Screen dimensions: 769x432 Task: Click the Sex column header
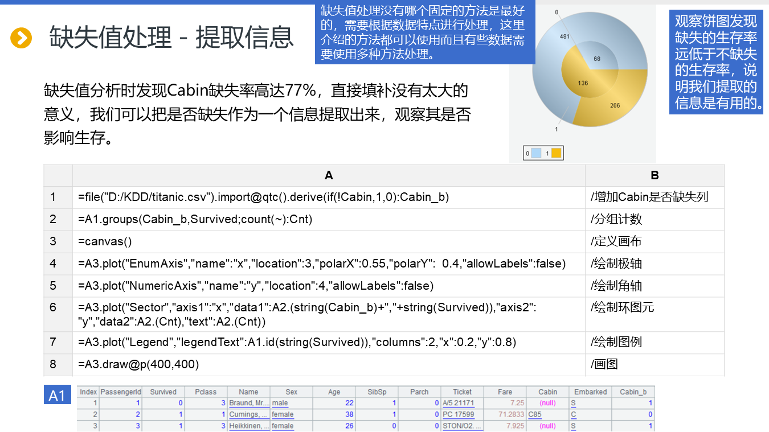coord(291,392)
